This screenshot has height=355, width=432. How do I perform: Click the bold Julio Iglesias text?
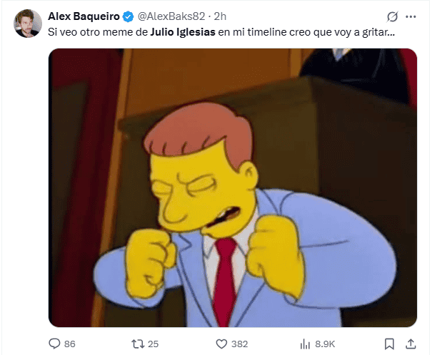tap(183, 32)
